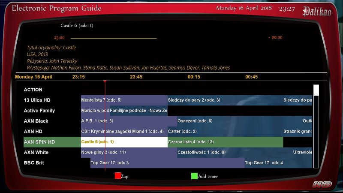This screenshot has width=343, height=193.
Task: Select the ACTION channel group header
Action: [33, 90]
